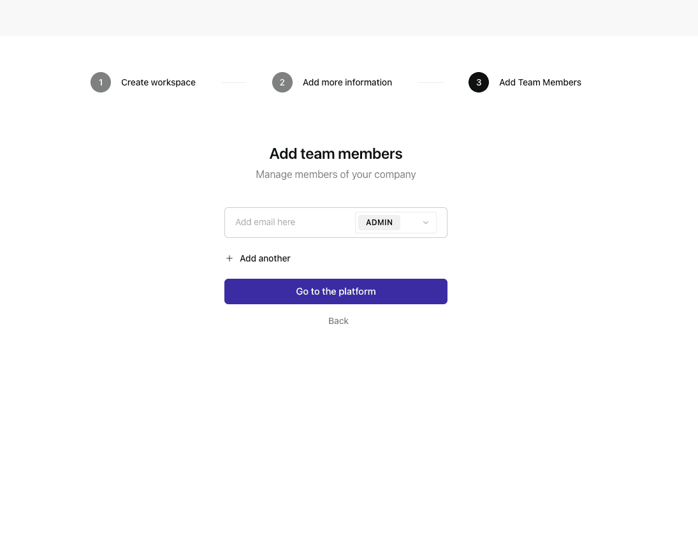This screenshot has width=698, height=560.
Task: Click the dark number 3 team members marker
Action: point(479,82)
